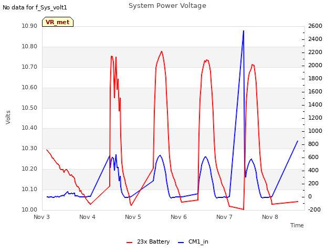Image resolution: width=336 pixels, height=252 pixels.
Task: Click the '10.10' left axis value
Action: pos(29,189)
